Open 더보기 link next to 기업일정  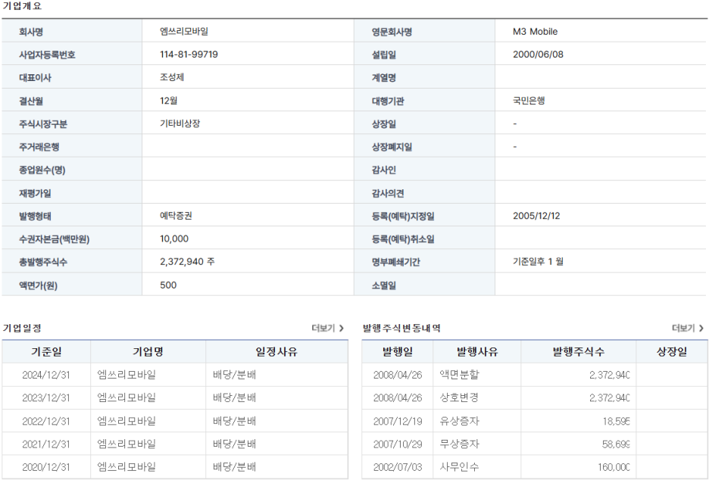click(328, 328)
